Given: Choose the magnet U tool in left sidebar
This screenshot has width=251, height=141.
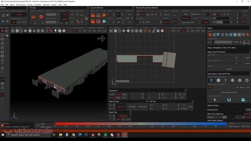Looking at the screenshot, I should point(2,52).
